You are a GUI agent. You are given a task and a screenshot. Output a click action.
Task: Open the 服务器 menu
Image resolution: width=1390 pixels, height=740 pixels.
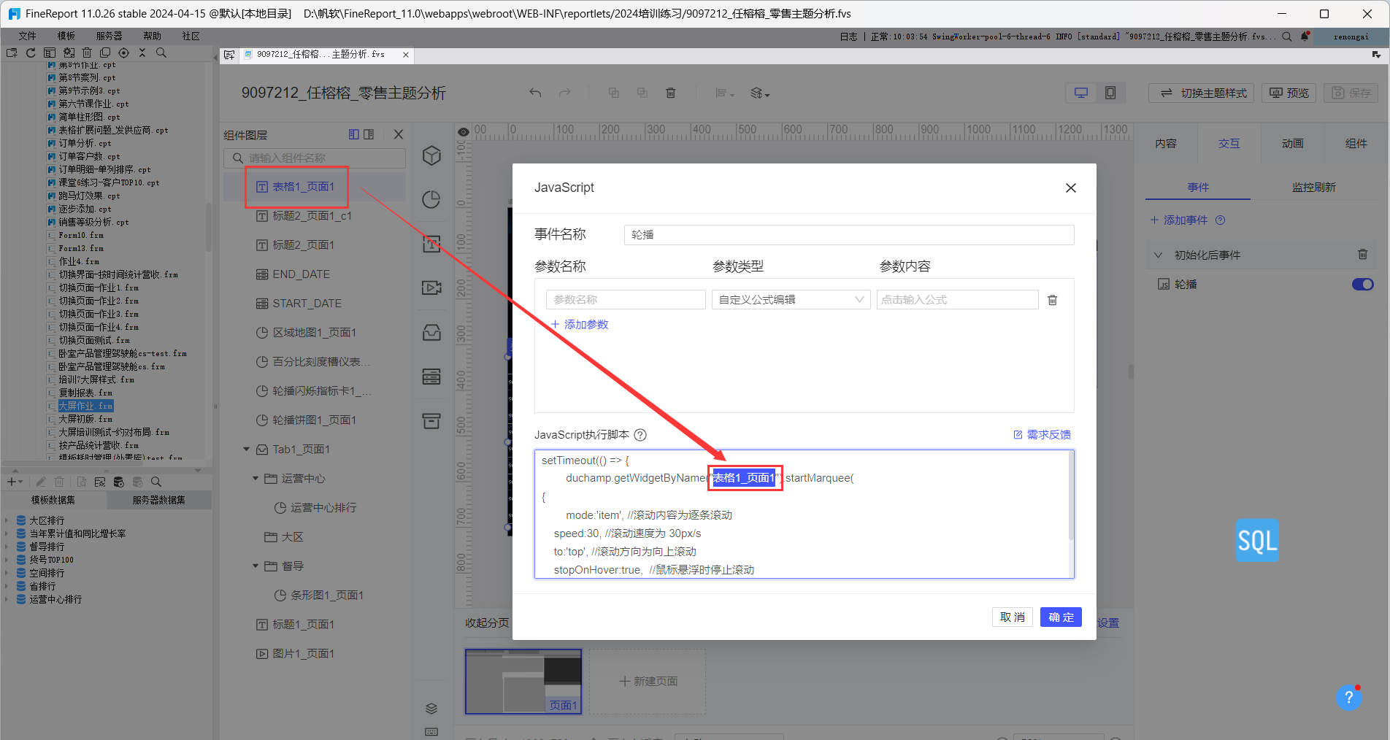(x=110, y=36)
